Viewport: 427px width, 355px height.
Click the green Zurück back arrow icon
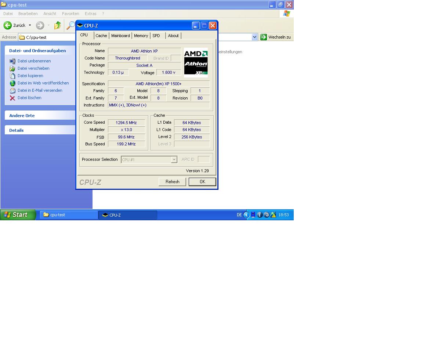(x=8, y=25)
